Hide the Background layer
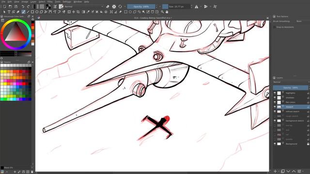Viewport: 310px width, 174px height. pos(275,144)
